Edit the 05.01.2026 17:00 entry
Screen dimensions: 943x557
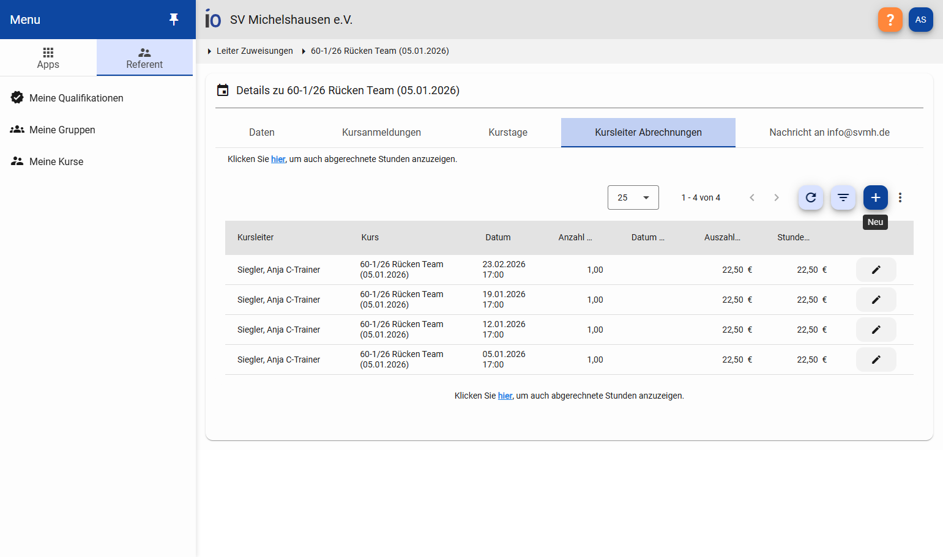(876, 360)
